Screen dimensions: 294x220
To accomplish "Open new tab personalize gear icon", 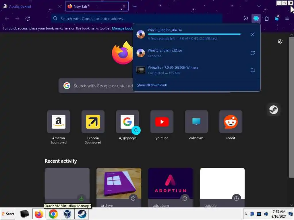I will pyautogui.click(x=280, y=41).
